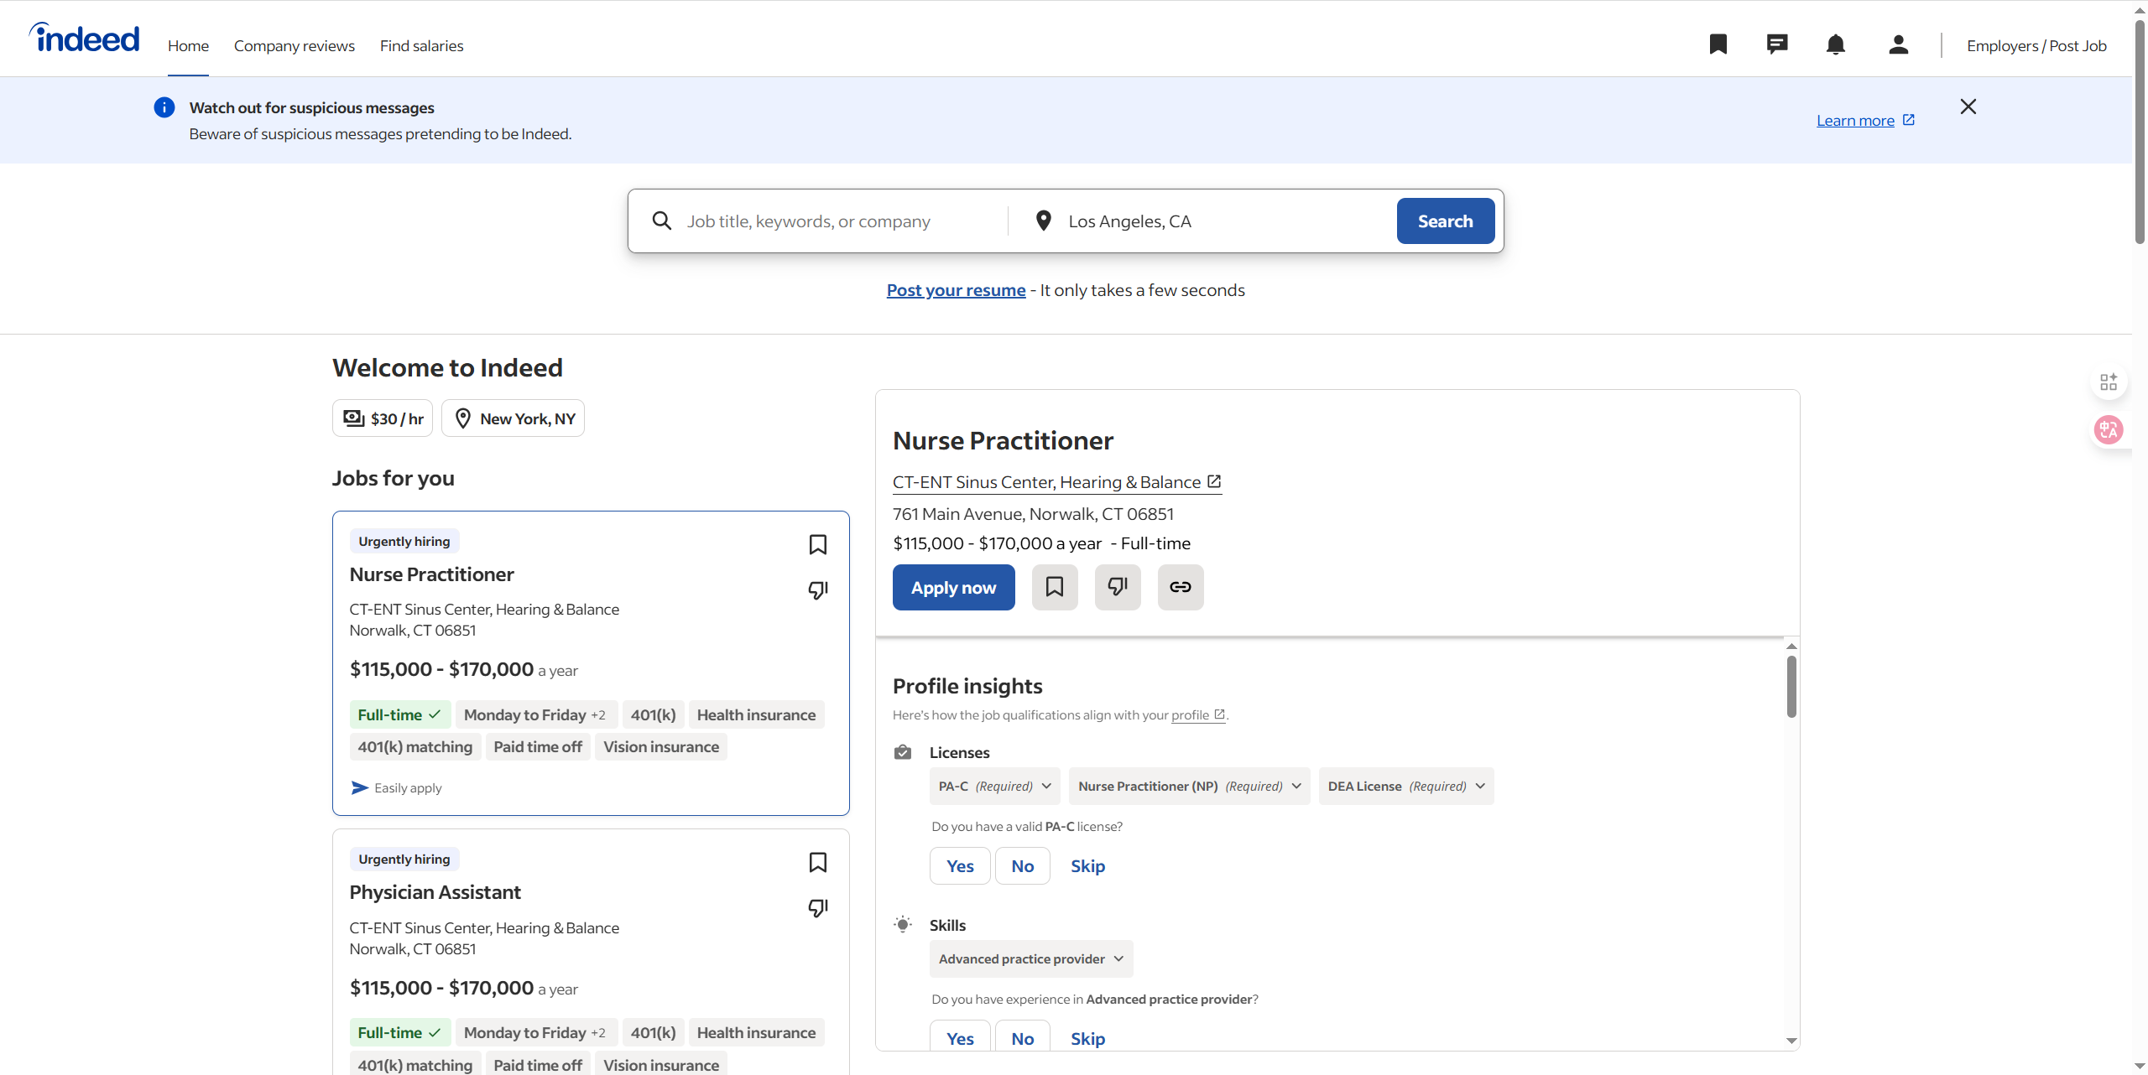The height and width of the screenshot is (1075, 2148).
Task: Click the Post your resume link
Action: (x=956, y=290)
